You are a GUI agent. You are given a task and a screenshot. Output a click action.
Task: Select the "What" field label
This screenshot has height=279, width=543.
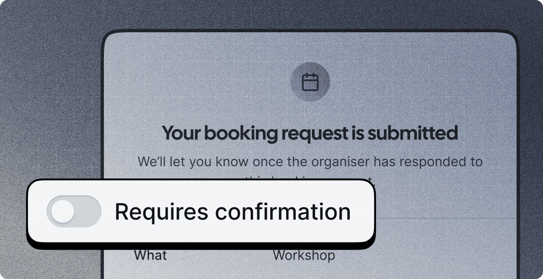point(150,255)
